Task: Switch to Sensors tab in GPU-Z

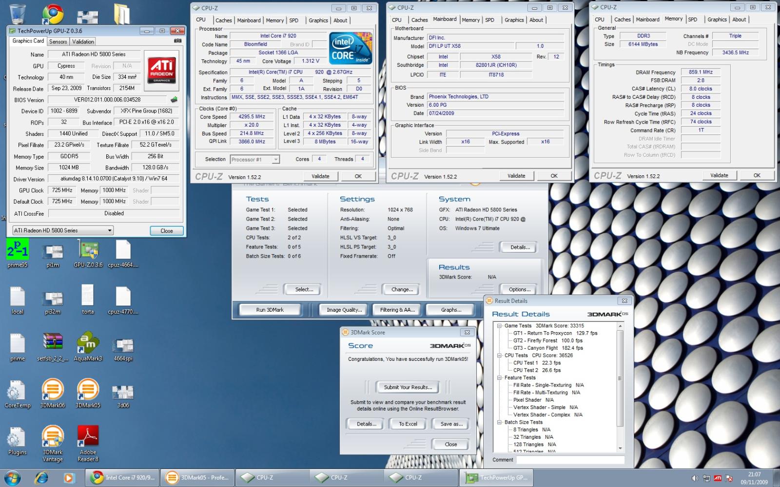Action: pyautogui.click(x=58, y=42)
